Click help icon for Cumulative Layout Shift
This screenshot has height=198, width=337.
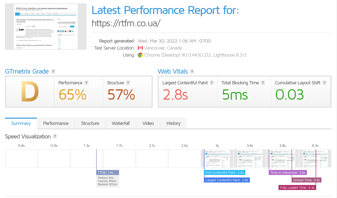(x=324, y=83)
